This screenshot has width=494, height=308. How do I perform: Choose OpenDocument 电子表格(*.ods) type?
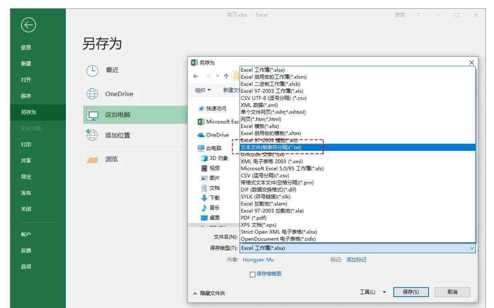point(358,239)
